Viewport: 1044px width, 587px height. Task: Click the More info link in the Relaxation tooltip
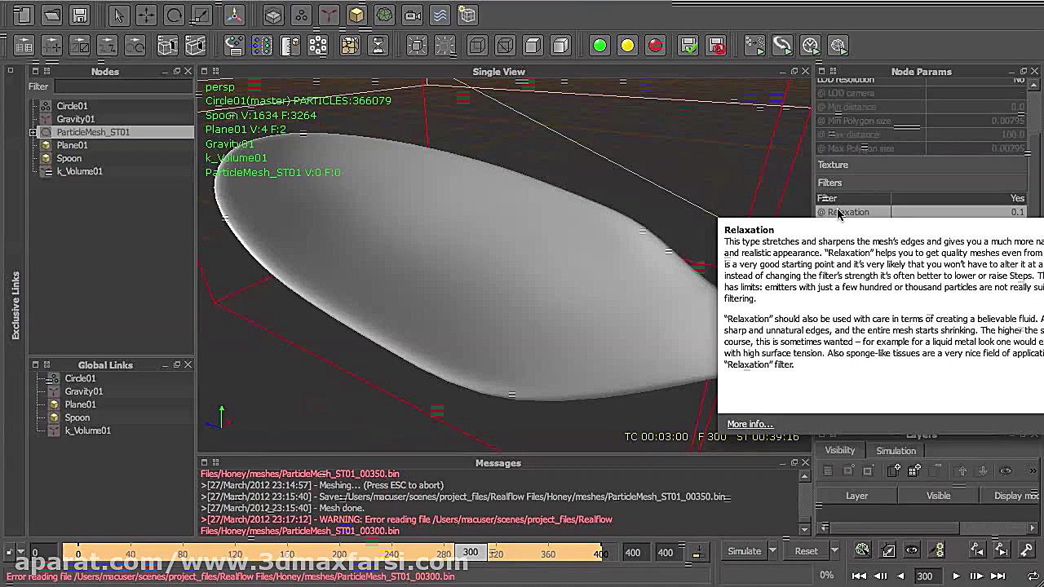[x=749, y=423]
